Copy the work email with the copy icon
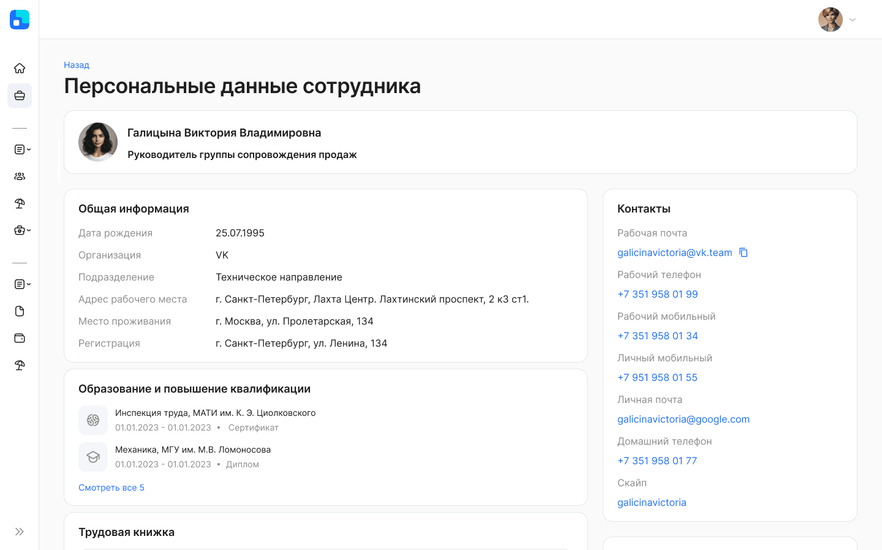 coord(744,252)
